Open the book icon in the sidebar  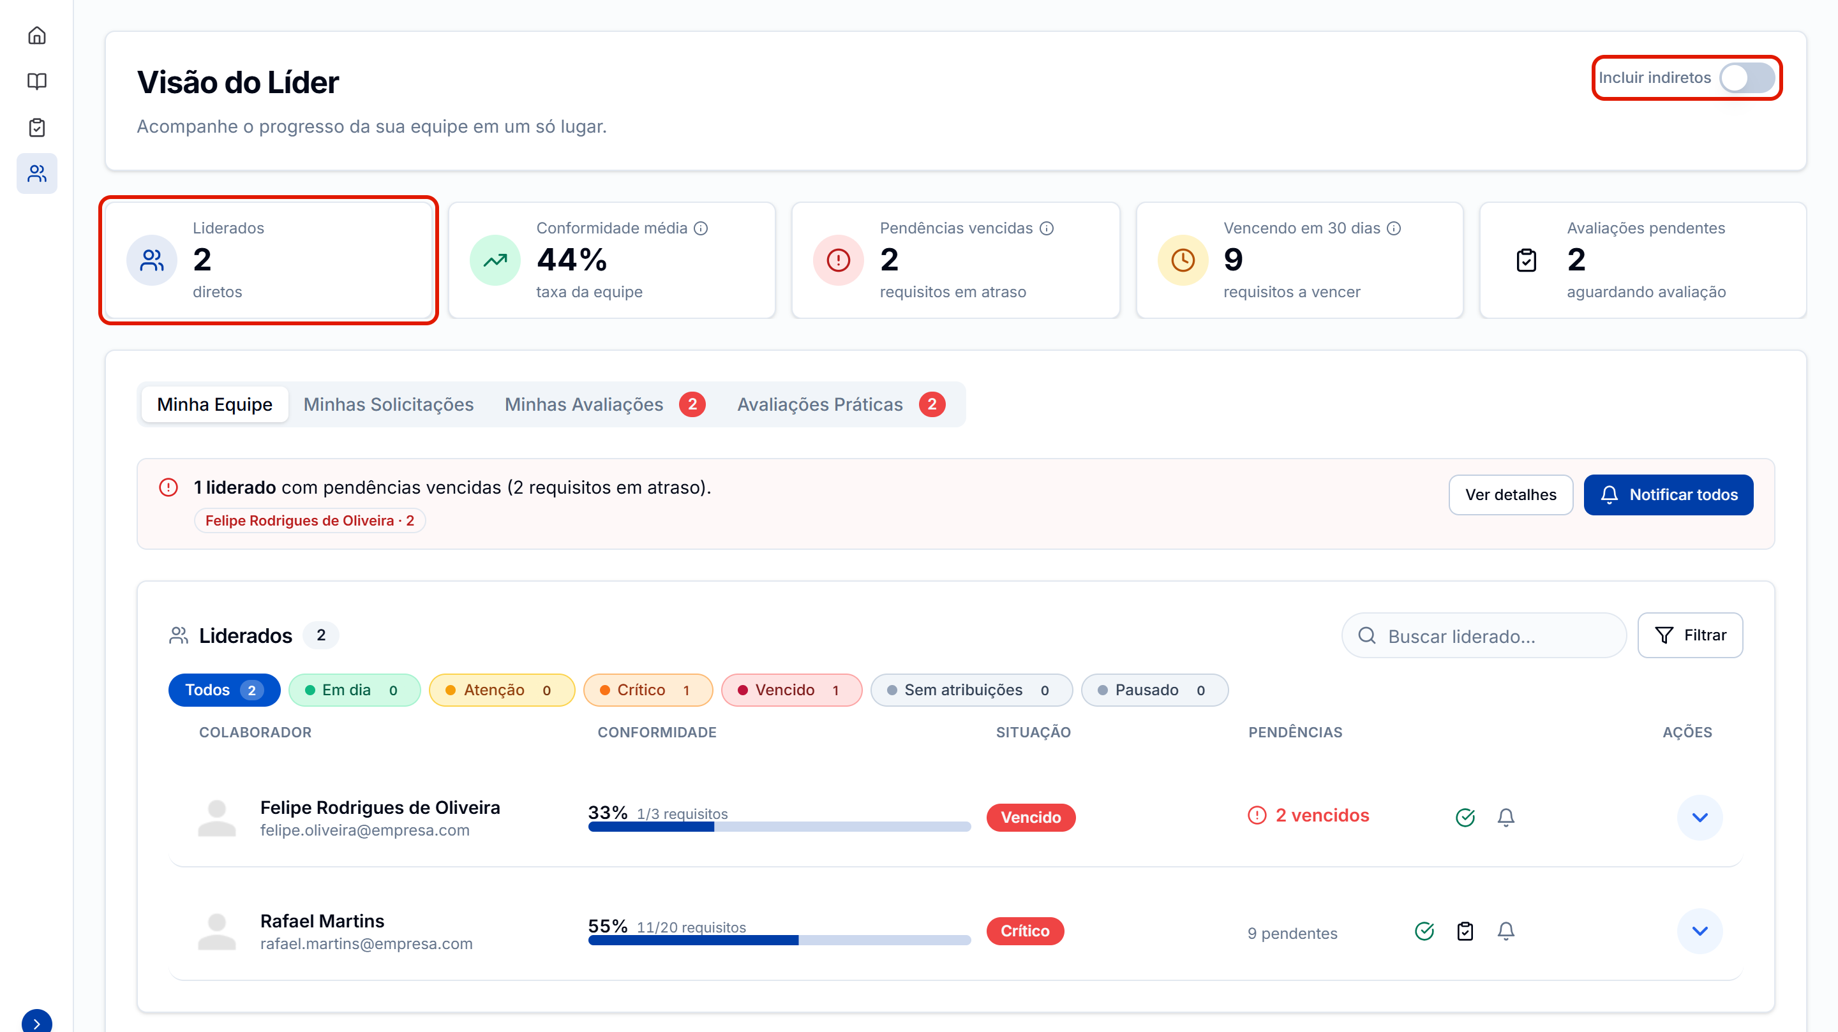tap(36, 81)
